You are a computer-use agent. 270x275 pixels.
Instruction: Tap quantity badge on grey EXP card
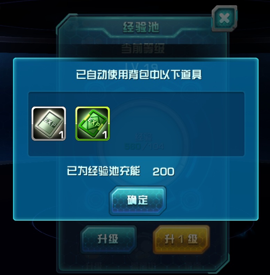tap(61, 135)
